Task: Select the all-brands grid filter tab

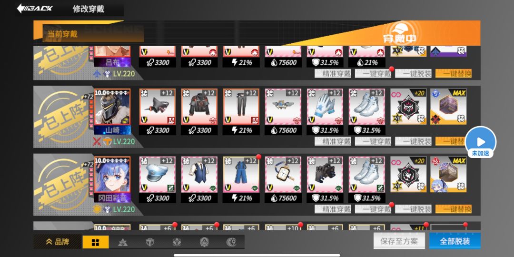Action: 95,242
